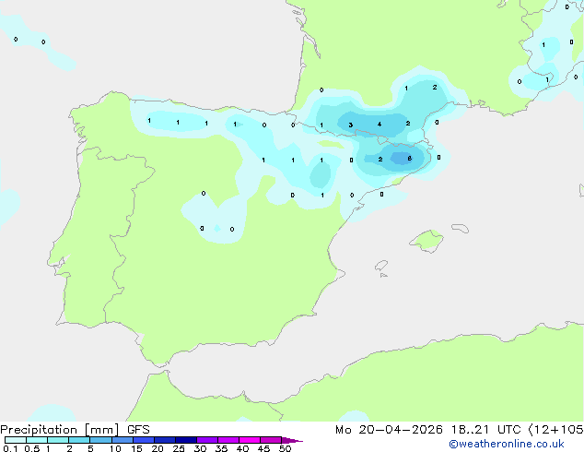Click the over-50 mm arrow tip of legend
The height and width of the screenshot is (452, 584).
292,440
